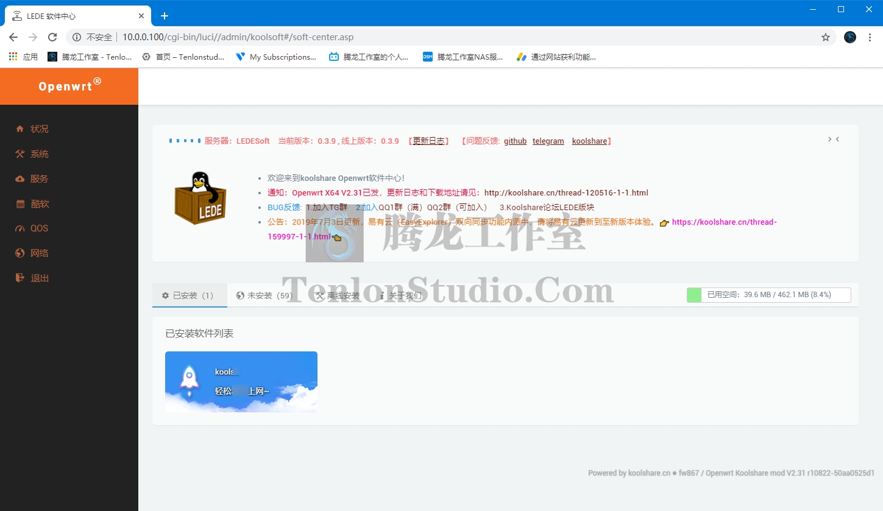Open 腾龙工作室的个人 bookmark
Image resolution: width=883 pixels, height=511 pixels.
coord(369,57)
